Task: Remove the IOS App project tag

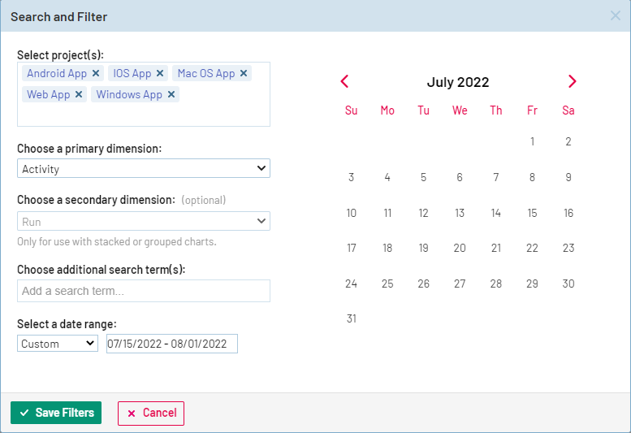Action: point(160,73)
